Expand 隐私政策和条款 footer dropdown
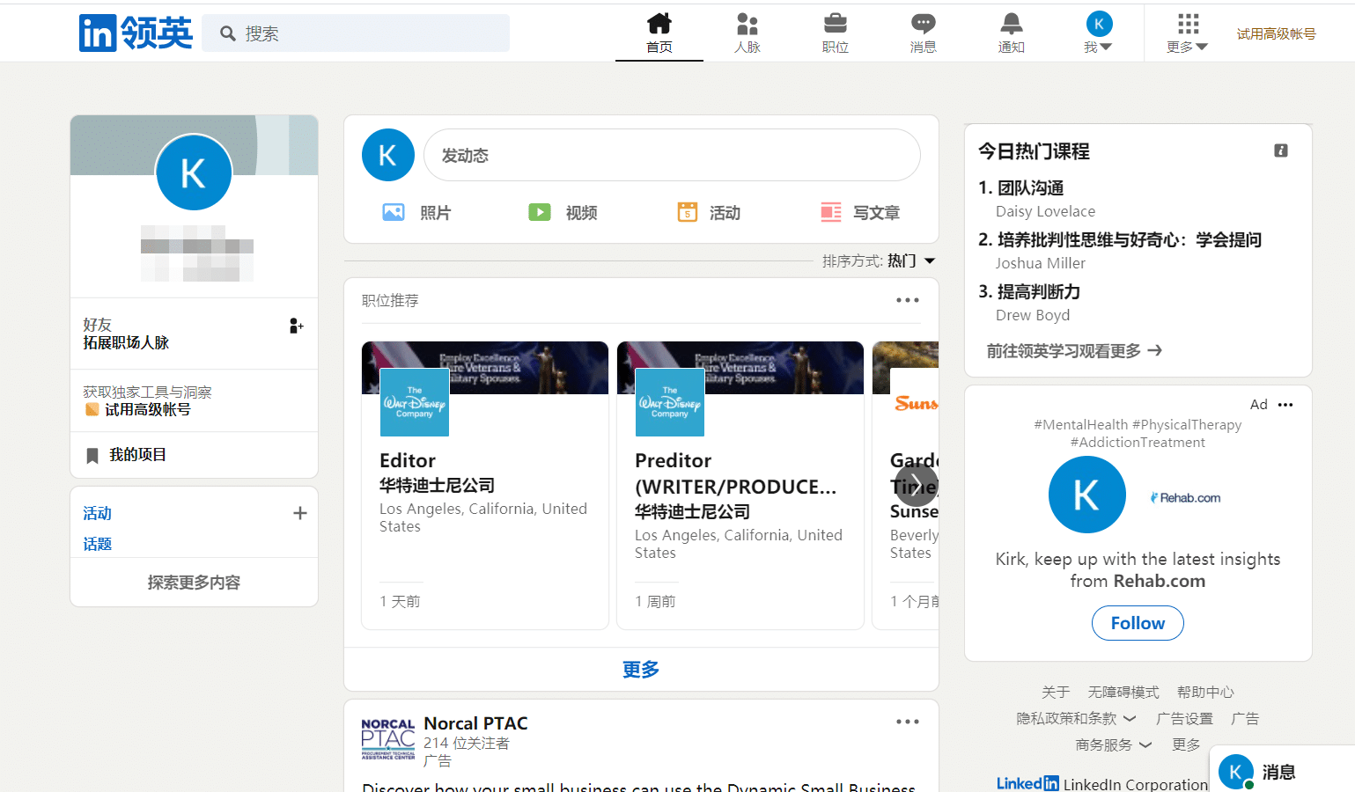This screenshot has width=1355, height=792. [x=1077, y=719]
